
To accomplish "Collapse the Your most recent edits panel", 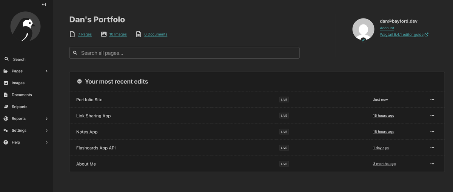I will [x=79, y=81].
